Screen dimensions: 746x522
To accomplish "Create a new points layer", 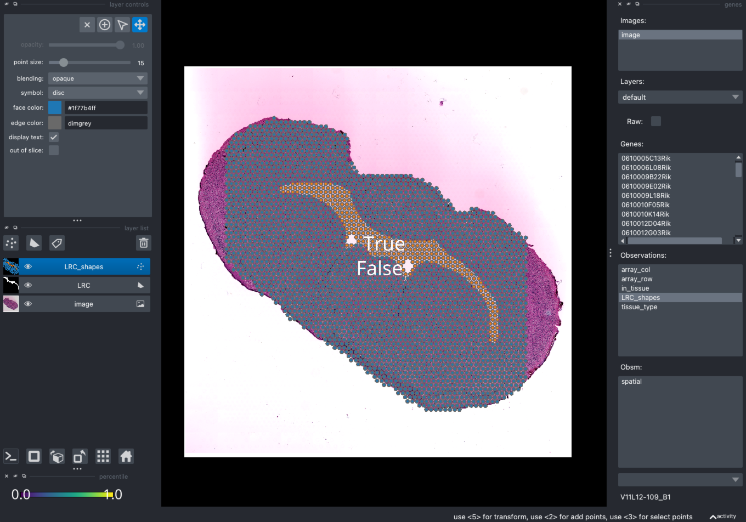I will point(11,243).
